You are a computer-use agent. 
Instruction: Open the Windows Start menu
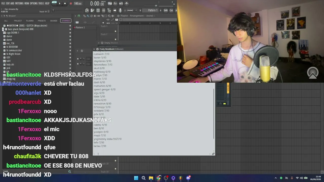(x=136, y=178)
